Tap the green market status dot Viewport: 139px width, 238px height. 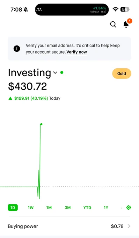tap(61, 72)
